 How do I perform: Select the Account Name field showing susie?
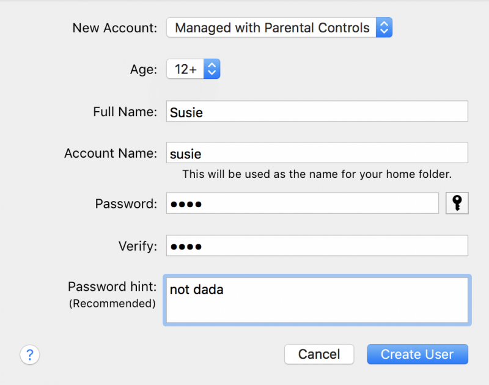click(x=317, y=152)
